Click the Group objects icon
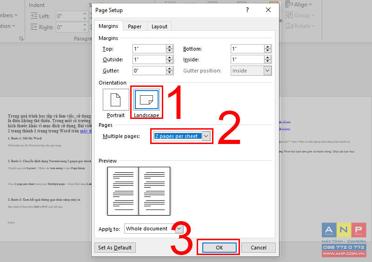 coord(289,15)
